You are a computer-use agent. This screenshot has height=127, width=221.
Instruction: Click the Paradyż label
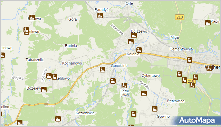[x=102, y=10]
